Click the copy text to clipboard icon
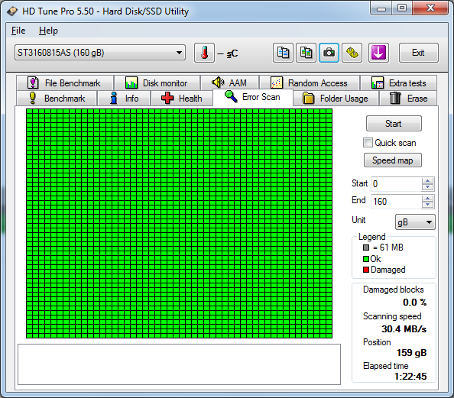The height and width of the screenshot is (398, 454). click(283, 53)
